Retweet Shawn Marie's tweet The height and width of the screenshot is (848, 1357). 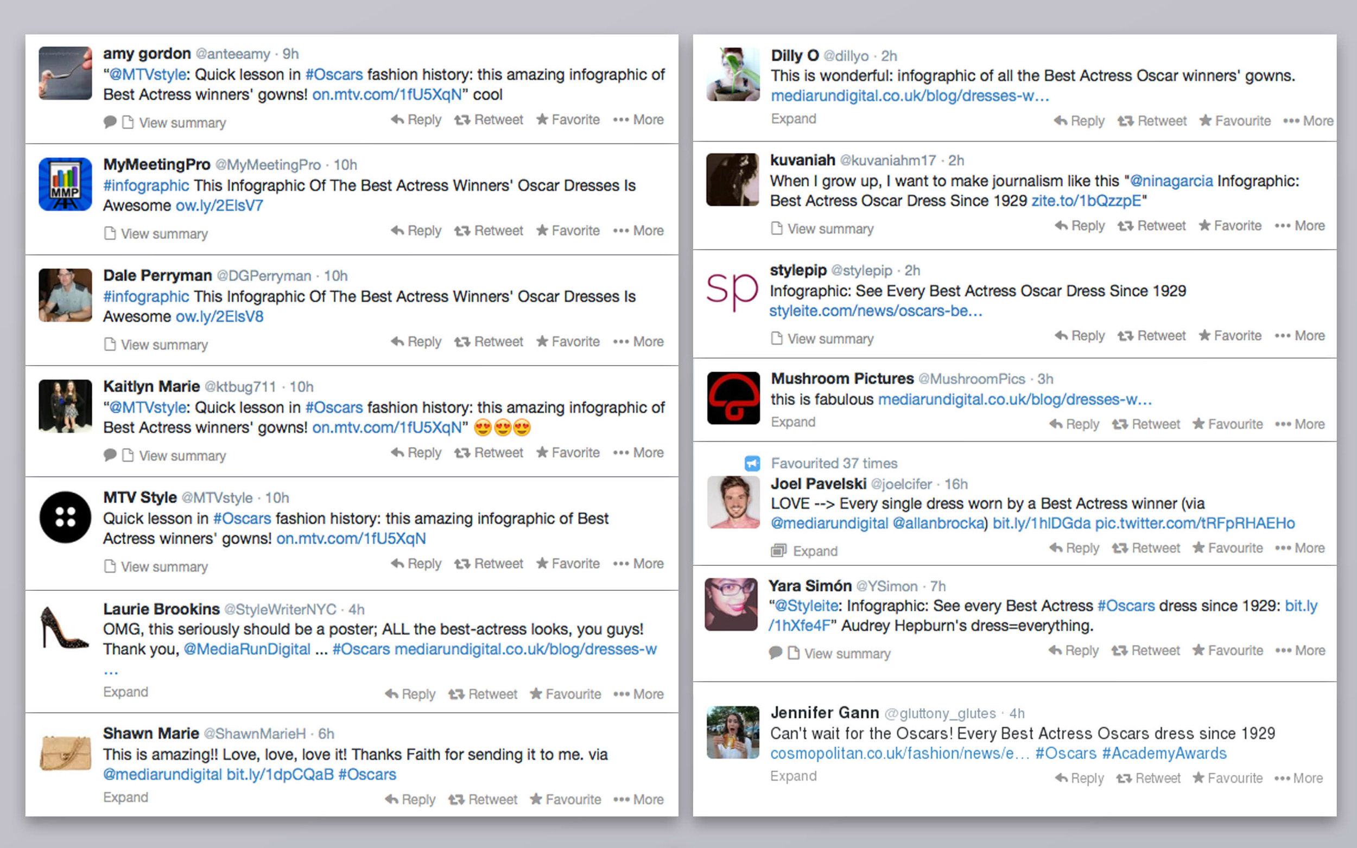[483, 799]
